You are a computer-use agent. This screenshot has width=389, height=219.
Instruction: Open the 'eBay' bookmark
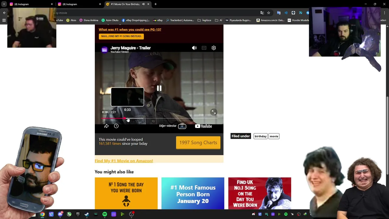click(x=158, y=20)
